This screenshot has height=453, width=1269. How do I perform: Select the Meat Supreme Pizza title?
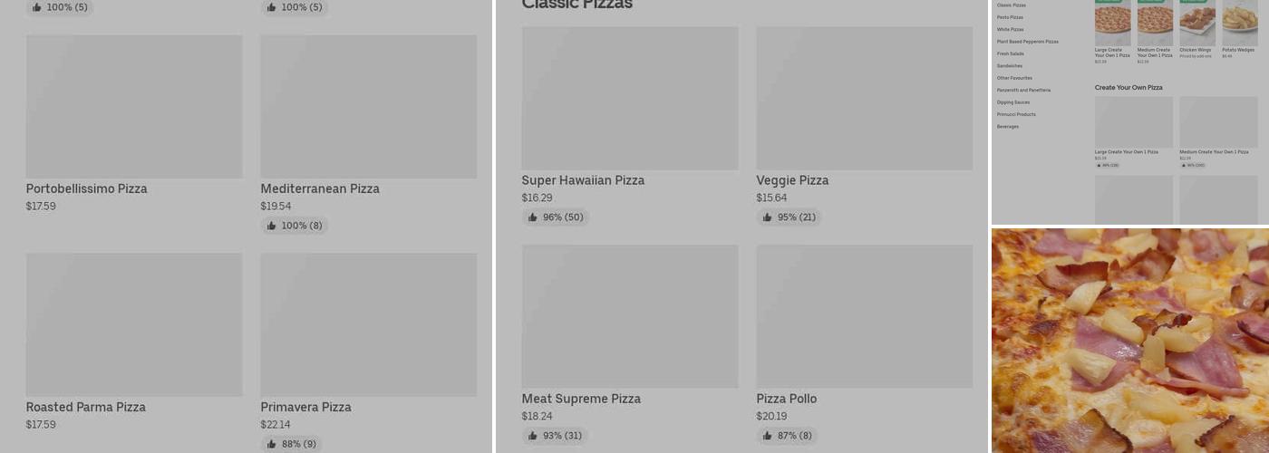click(x=580, y=399)
